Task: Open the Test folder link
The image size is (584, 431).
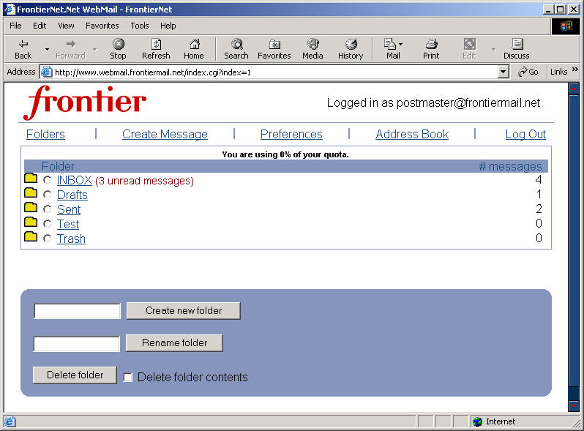Action: [x=68, y=224]
